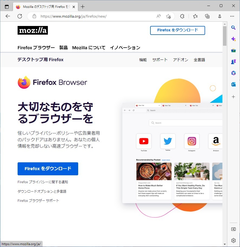Add this page to favorites star icon
Screen dimensions: 240x247
click(168, 16)
